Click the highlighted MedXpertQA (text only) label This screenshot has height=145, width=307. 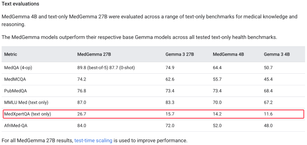pyautogui.click(x=28, y=114)
